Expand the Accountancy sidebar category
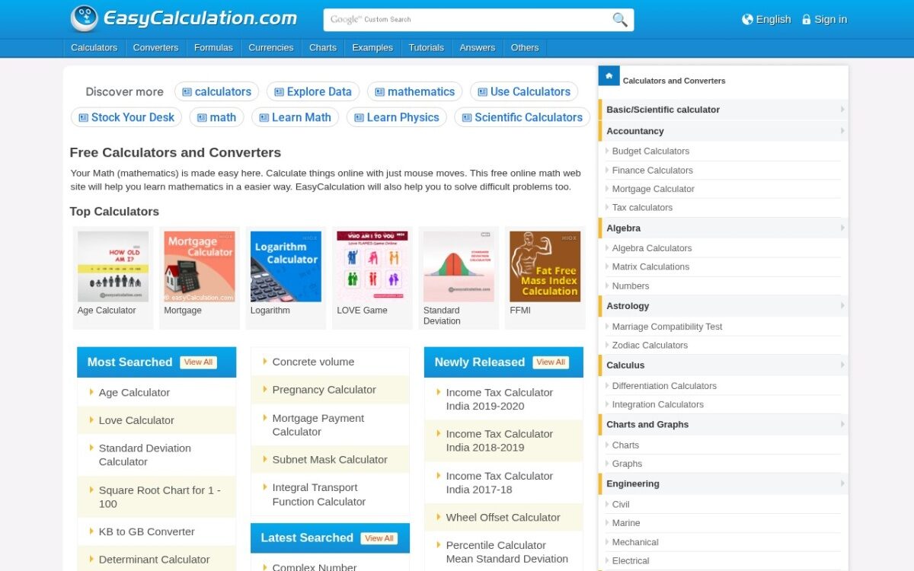The image size is (914, 571). (723, 131)
